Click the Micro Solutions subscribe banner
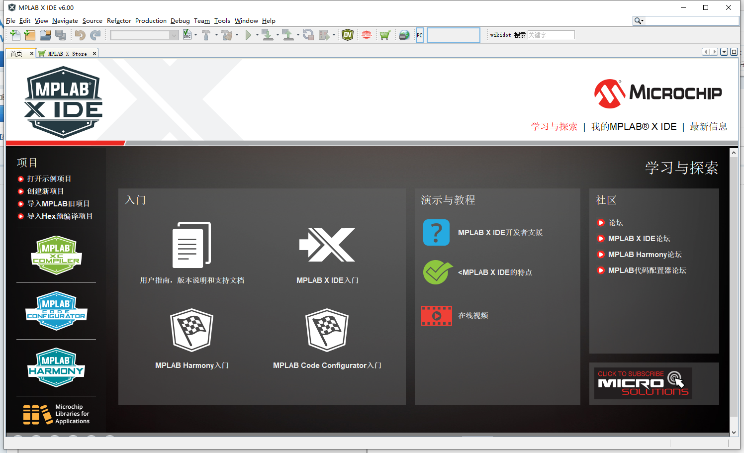744x453 pixels. 643,383
